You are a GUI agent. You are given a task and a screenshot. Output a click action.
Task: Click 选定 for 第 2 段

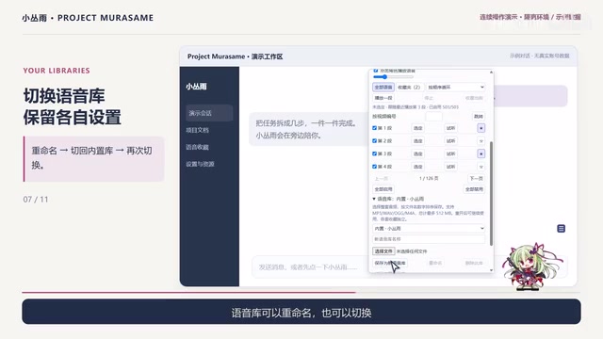tap(418, 141)
